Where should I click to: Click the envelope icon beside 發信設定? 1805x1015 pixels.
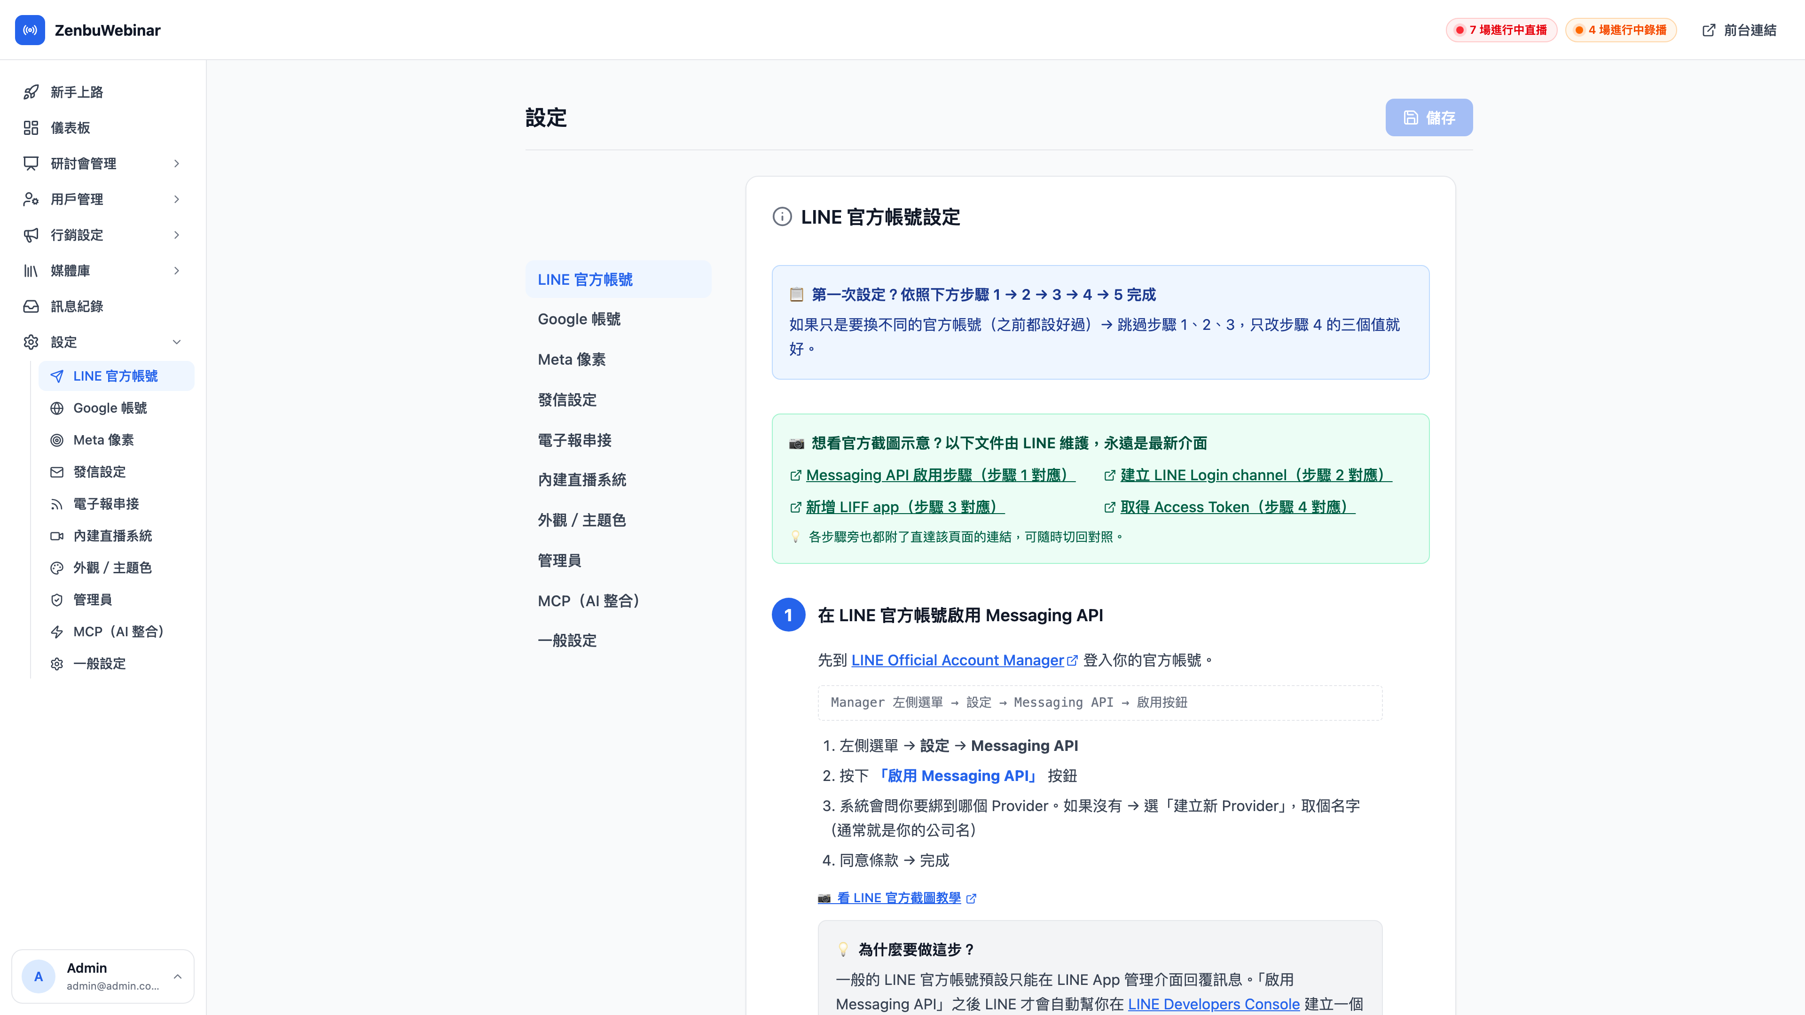[57, 472]
